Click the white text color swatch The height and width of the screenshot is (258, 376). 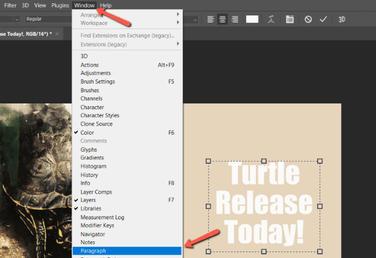point(252,19)
